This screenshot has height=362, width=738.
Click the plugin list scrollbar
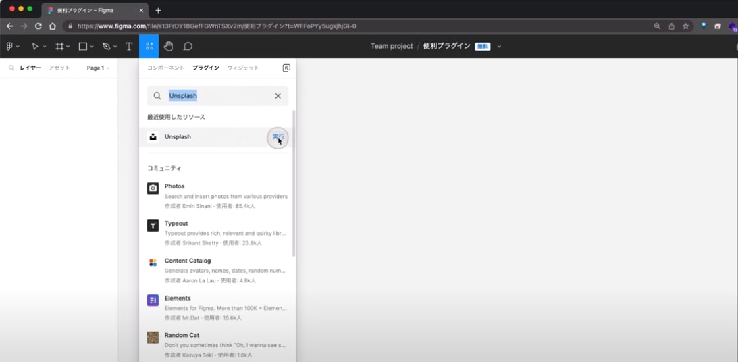[x=294, y=184]
